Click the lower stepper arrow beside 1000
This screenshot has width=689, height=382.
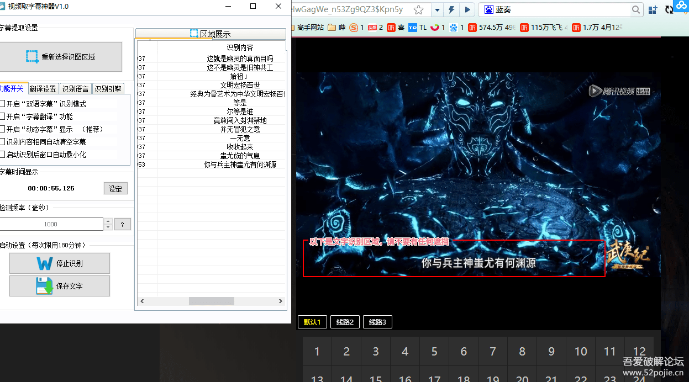tap(108, 227)
